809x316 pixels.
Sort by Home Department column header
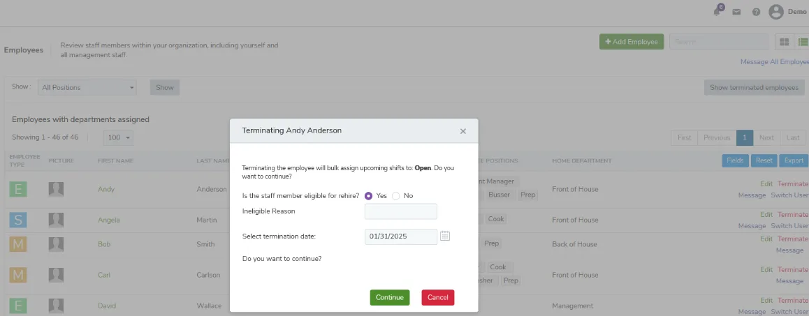(x=581, y=161)
